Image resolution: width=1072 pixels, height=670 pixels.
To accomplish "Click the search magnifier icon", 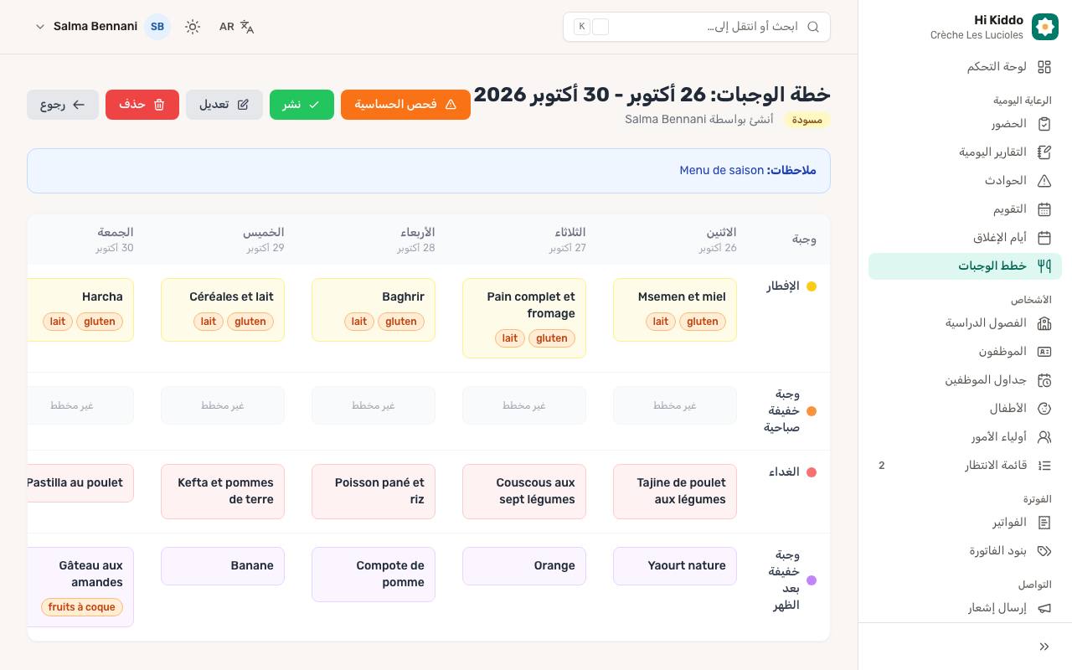I will click(x=813, y=27).
